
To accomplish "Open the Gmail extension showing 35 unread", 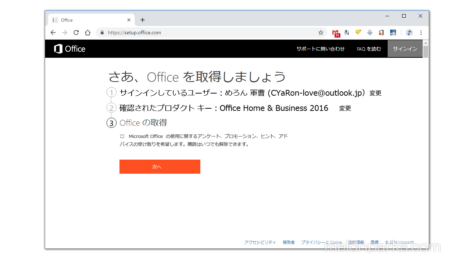I will click(x=336, y=33).
